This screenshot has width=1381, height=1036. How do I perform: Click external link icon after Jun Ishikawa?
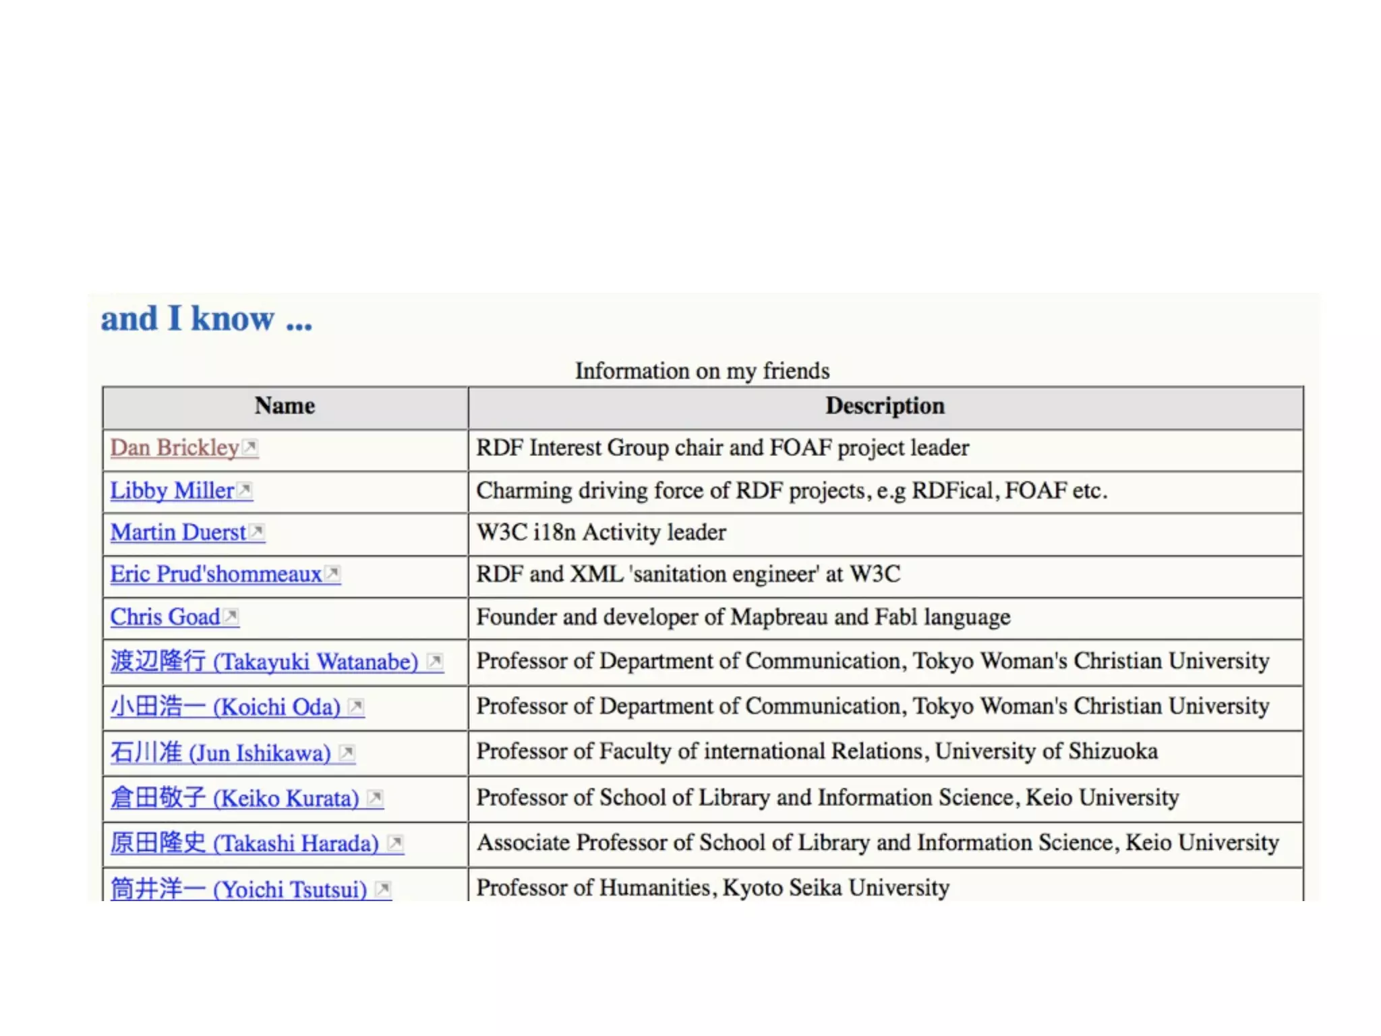point(347,752)
